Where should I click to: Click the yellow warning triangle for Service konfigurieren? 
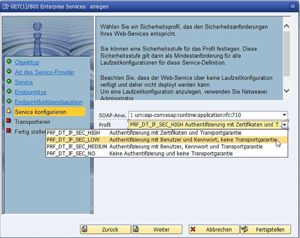[8, 112]
